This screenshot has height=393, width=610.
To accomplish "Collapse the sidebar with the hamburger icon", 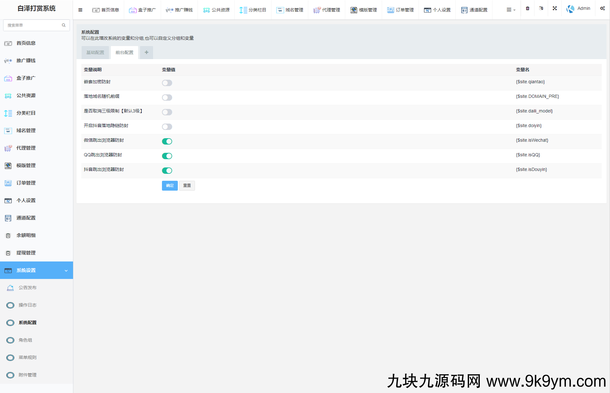I will (80, 10).
